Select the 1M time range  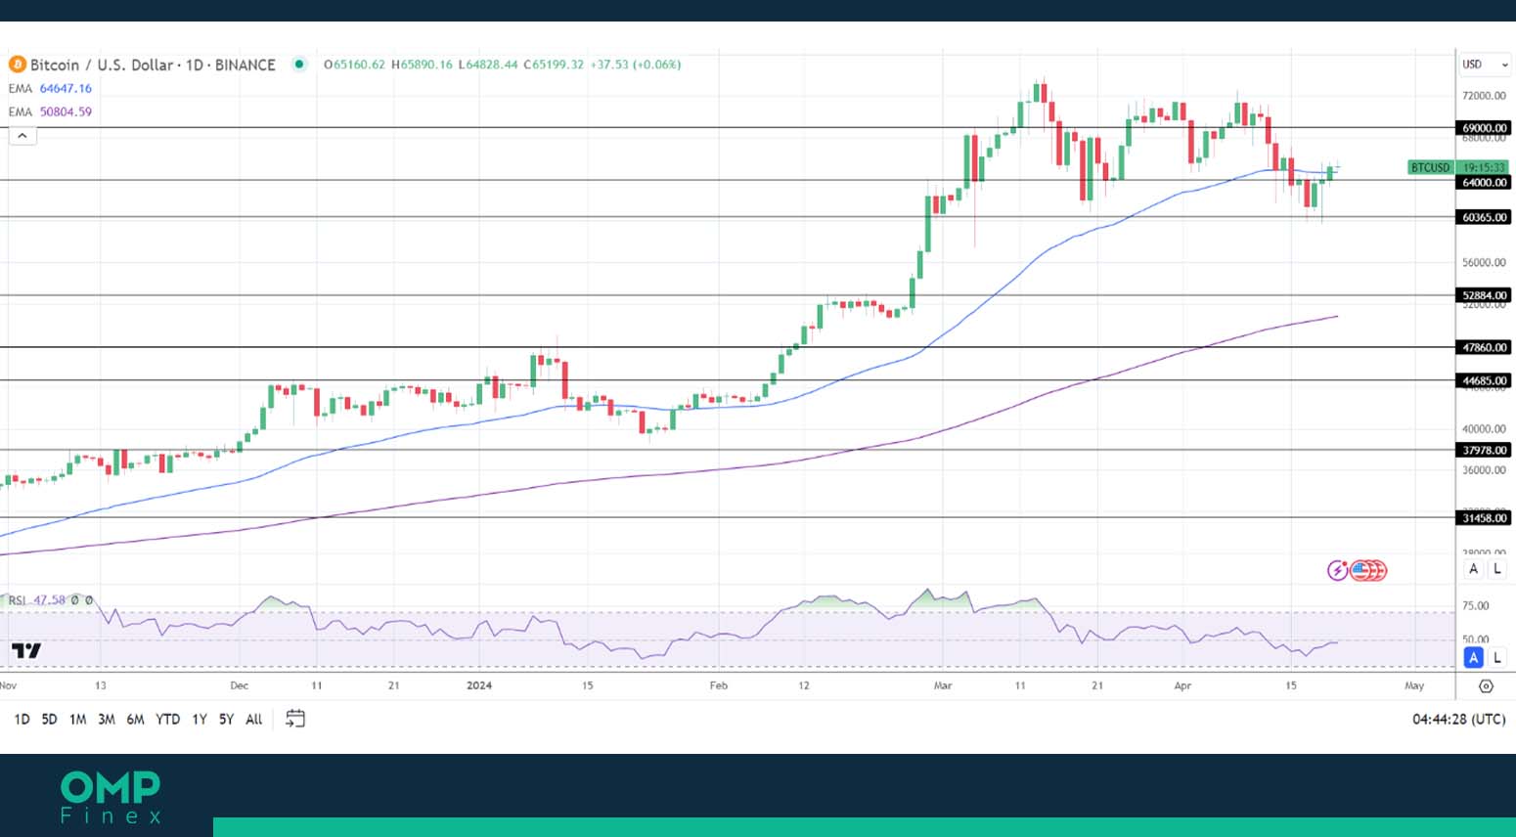point(77,719)
